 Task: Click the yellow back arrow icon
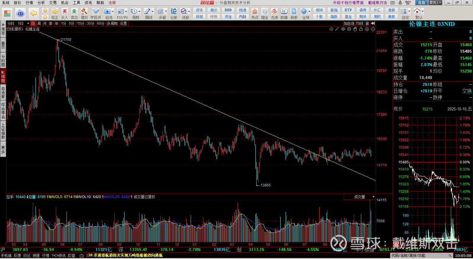33,13
